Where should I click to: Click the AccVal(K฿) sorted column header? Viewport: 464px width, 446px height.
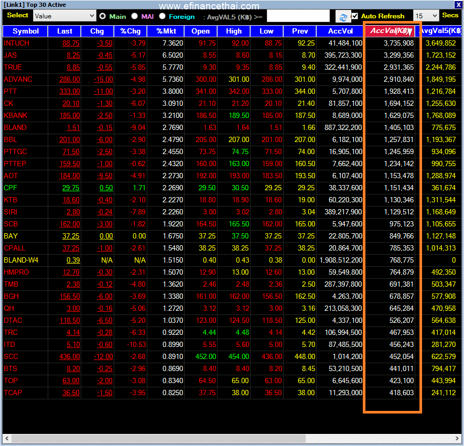[x=389, y=31]
